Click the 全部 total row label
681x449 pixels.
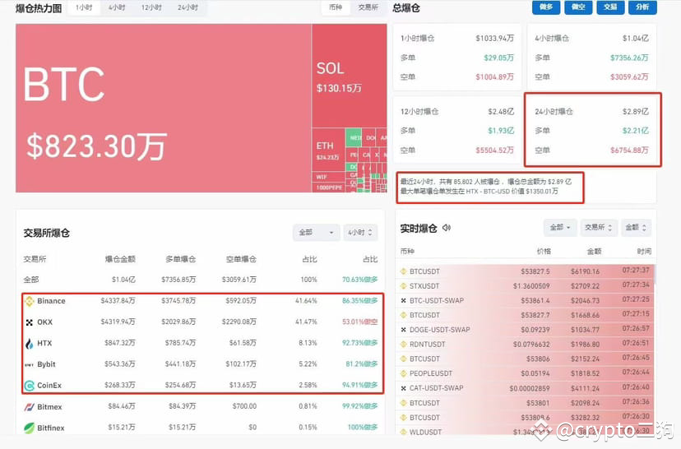coord(30,280)
